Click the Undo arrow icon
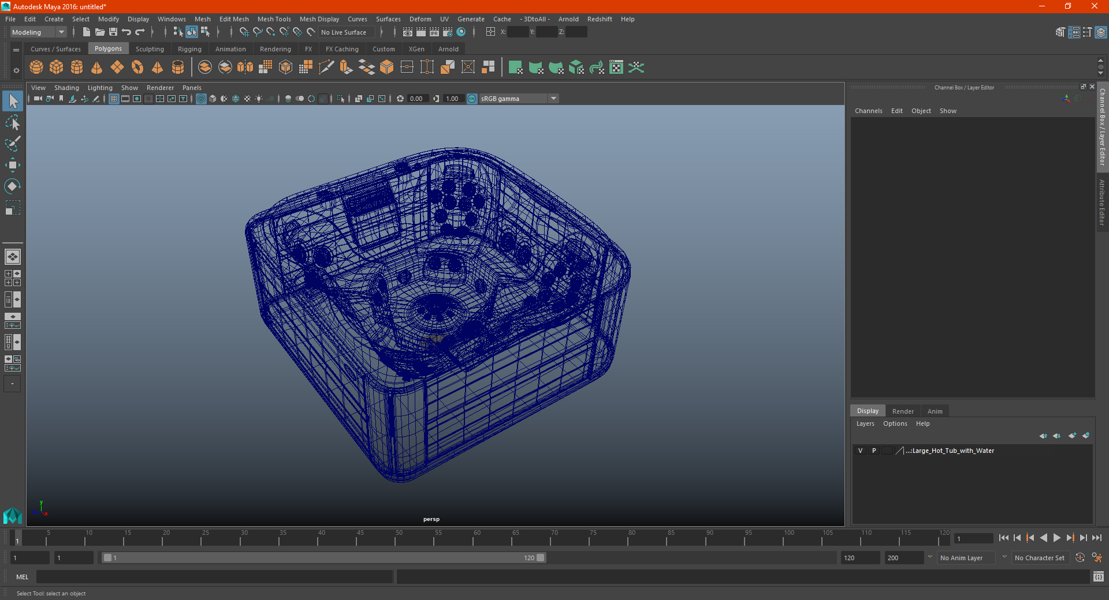The width and height of the screenshot is (1109, 600). pyautogui.click(x=126, y=32)
